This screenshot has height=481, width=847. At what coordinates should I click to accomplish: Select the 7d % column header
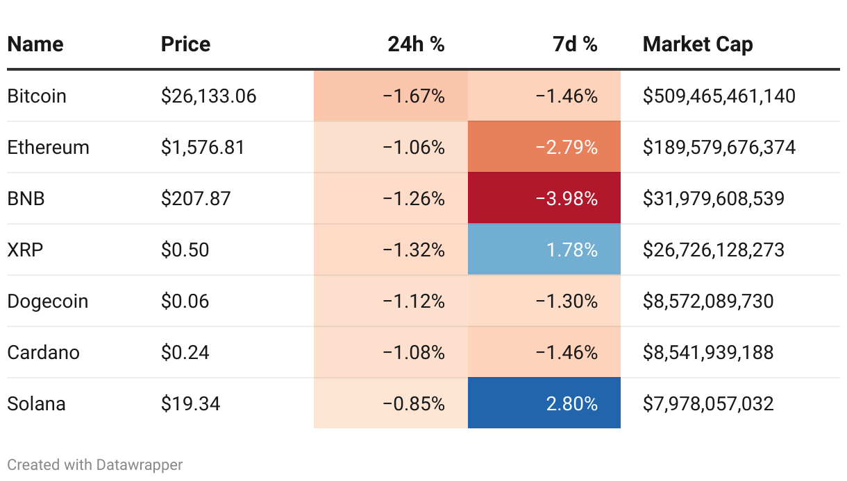pyautogui.click(x=575, y=44)
